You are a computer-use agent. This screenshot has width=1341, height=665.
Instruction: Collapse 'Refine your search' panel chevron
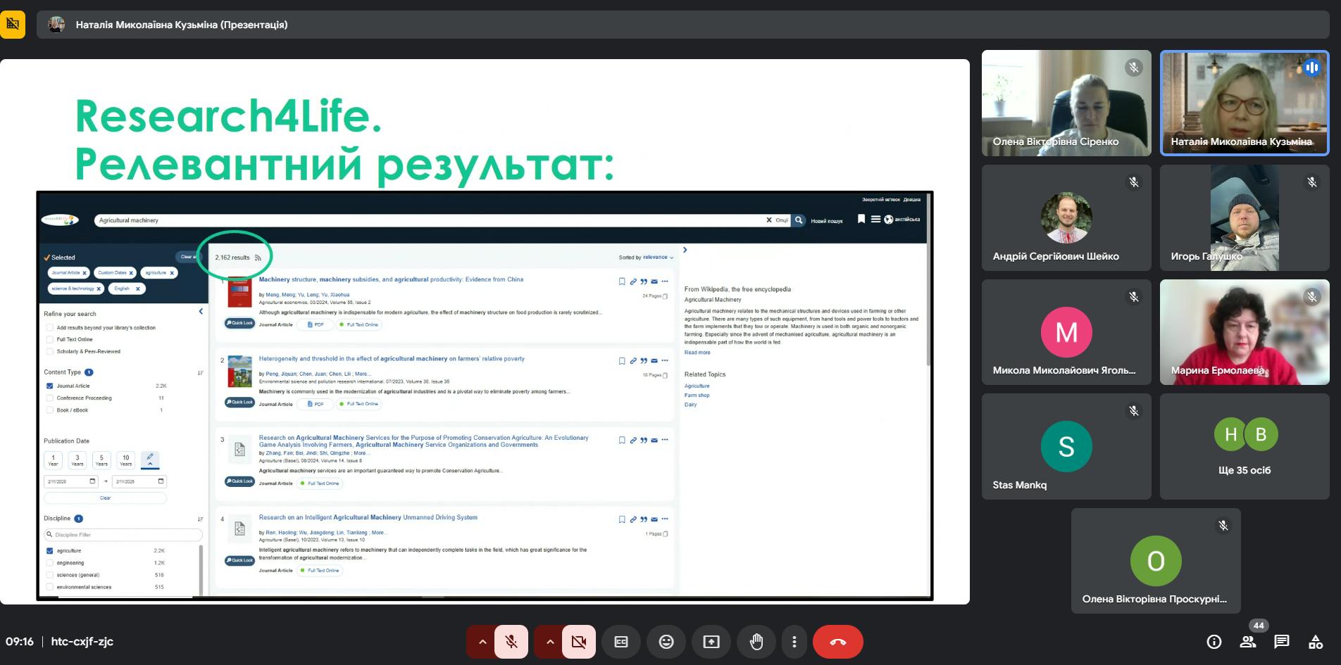point(201,311)
